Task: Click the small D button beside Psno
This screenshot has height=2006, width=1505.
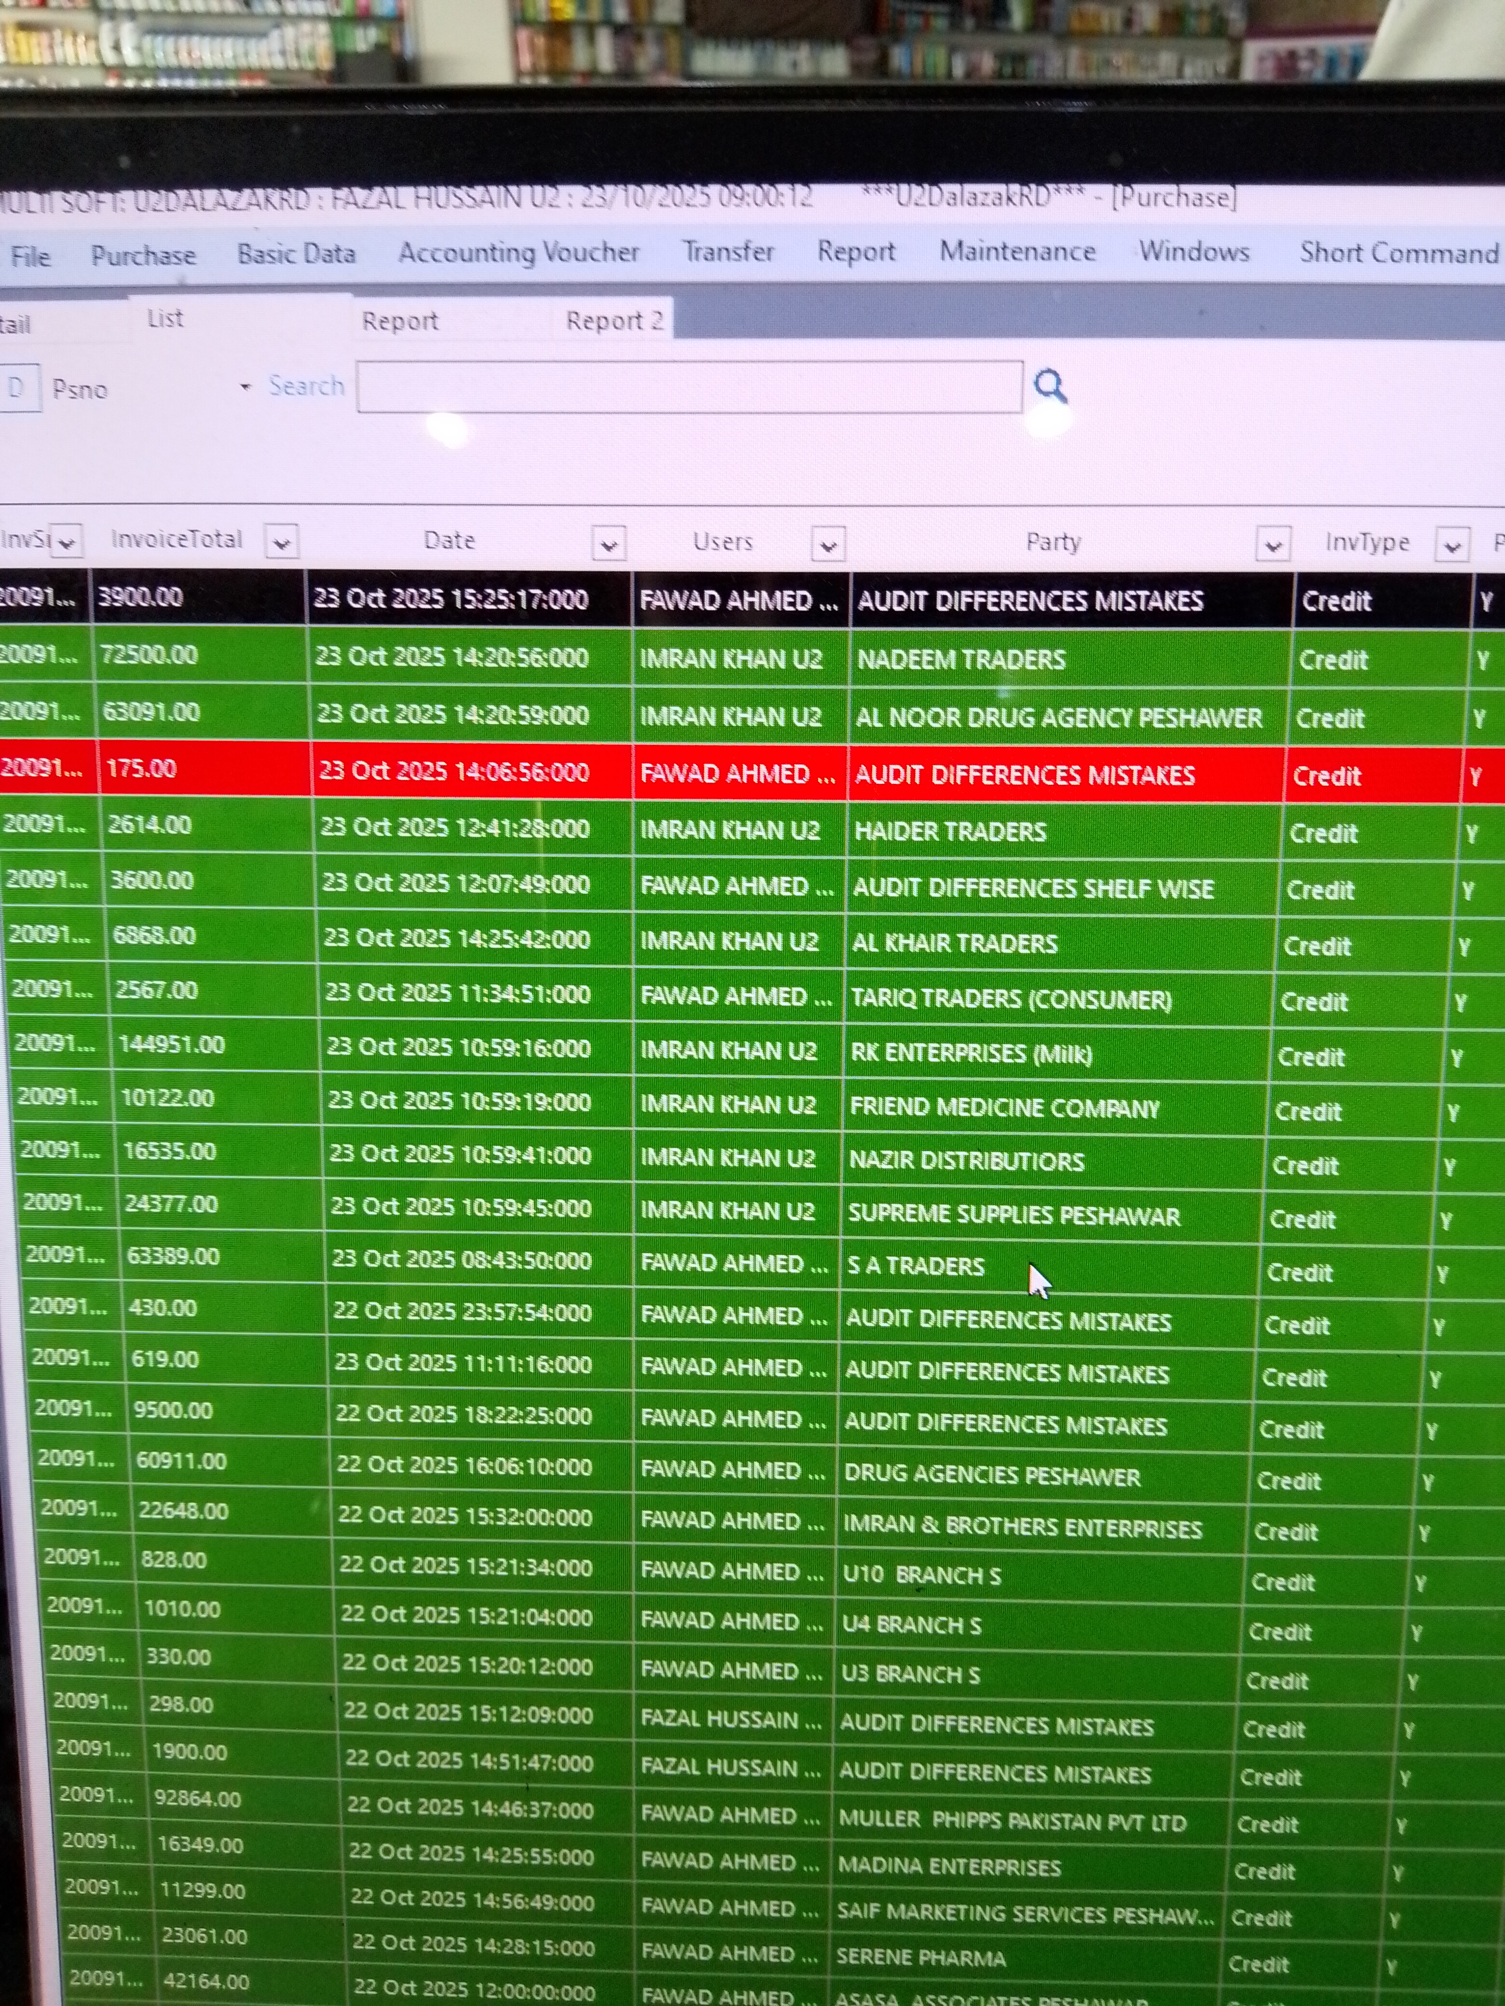Action: [x=16, y=388]
